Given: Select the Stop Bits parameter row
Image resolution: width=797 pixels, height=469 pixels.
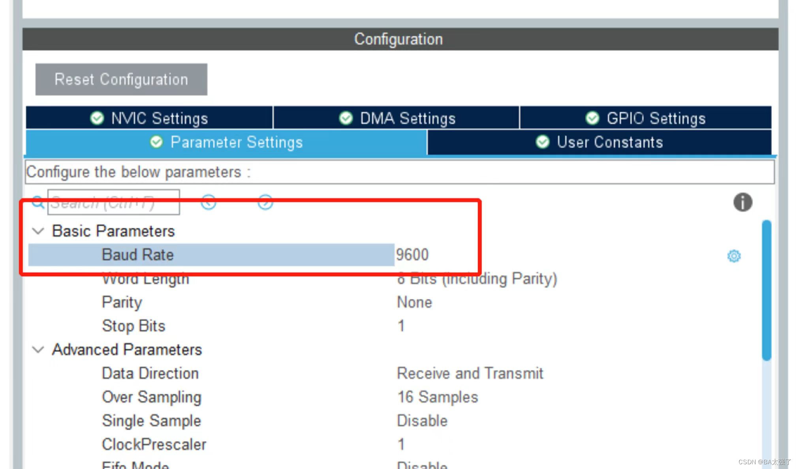Looking at the screenshot, I should (x=133, y=326).
